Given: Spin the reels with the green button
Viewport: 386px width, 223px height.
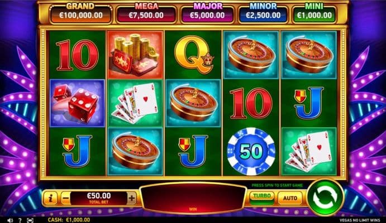Looking at the screenshot, I should 326,198.
